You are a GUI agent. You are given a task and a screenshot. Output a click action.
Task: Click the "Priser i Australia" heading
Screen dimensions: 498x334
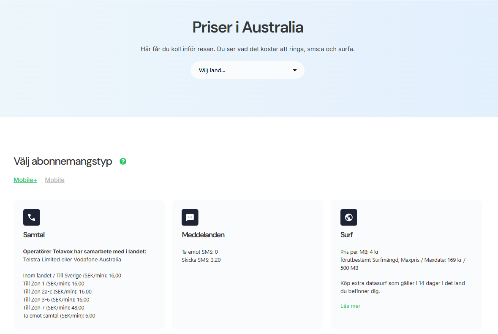248,27
